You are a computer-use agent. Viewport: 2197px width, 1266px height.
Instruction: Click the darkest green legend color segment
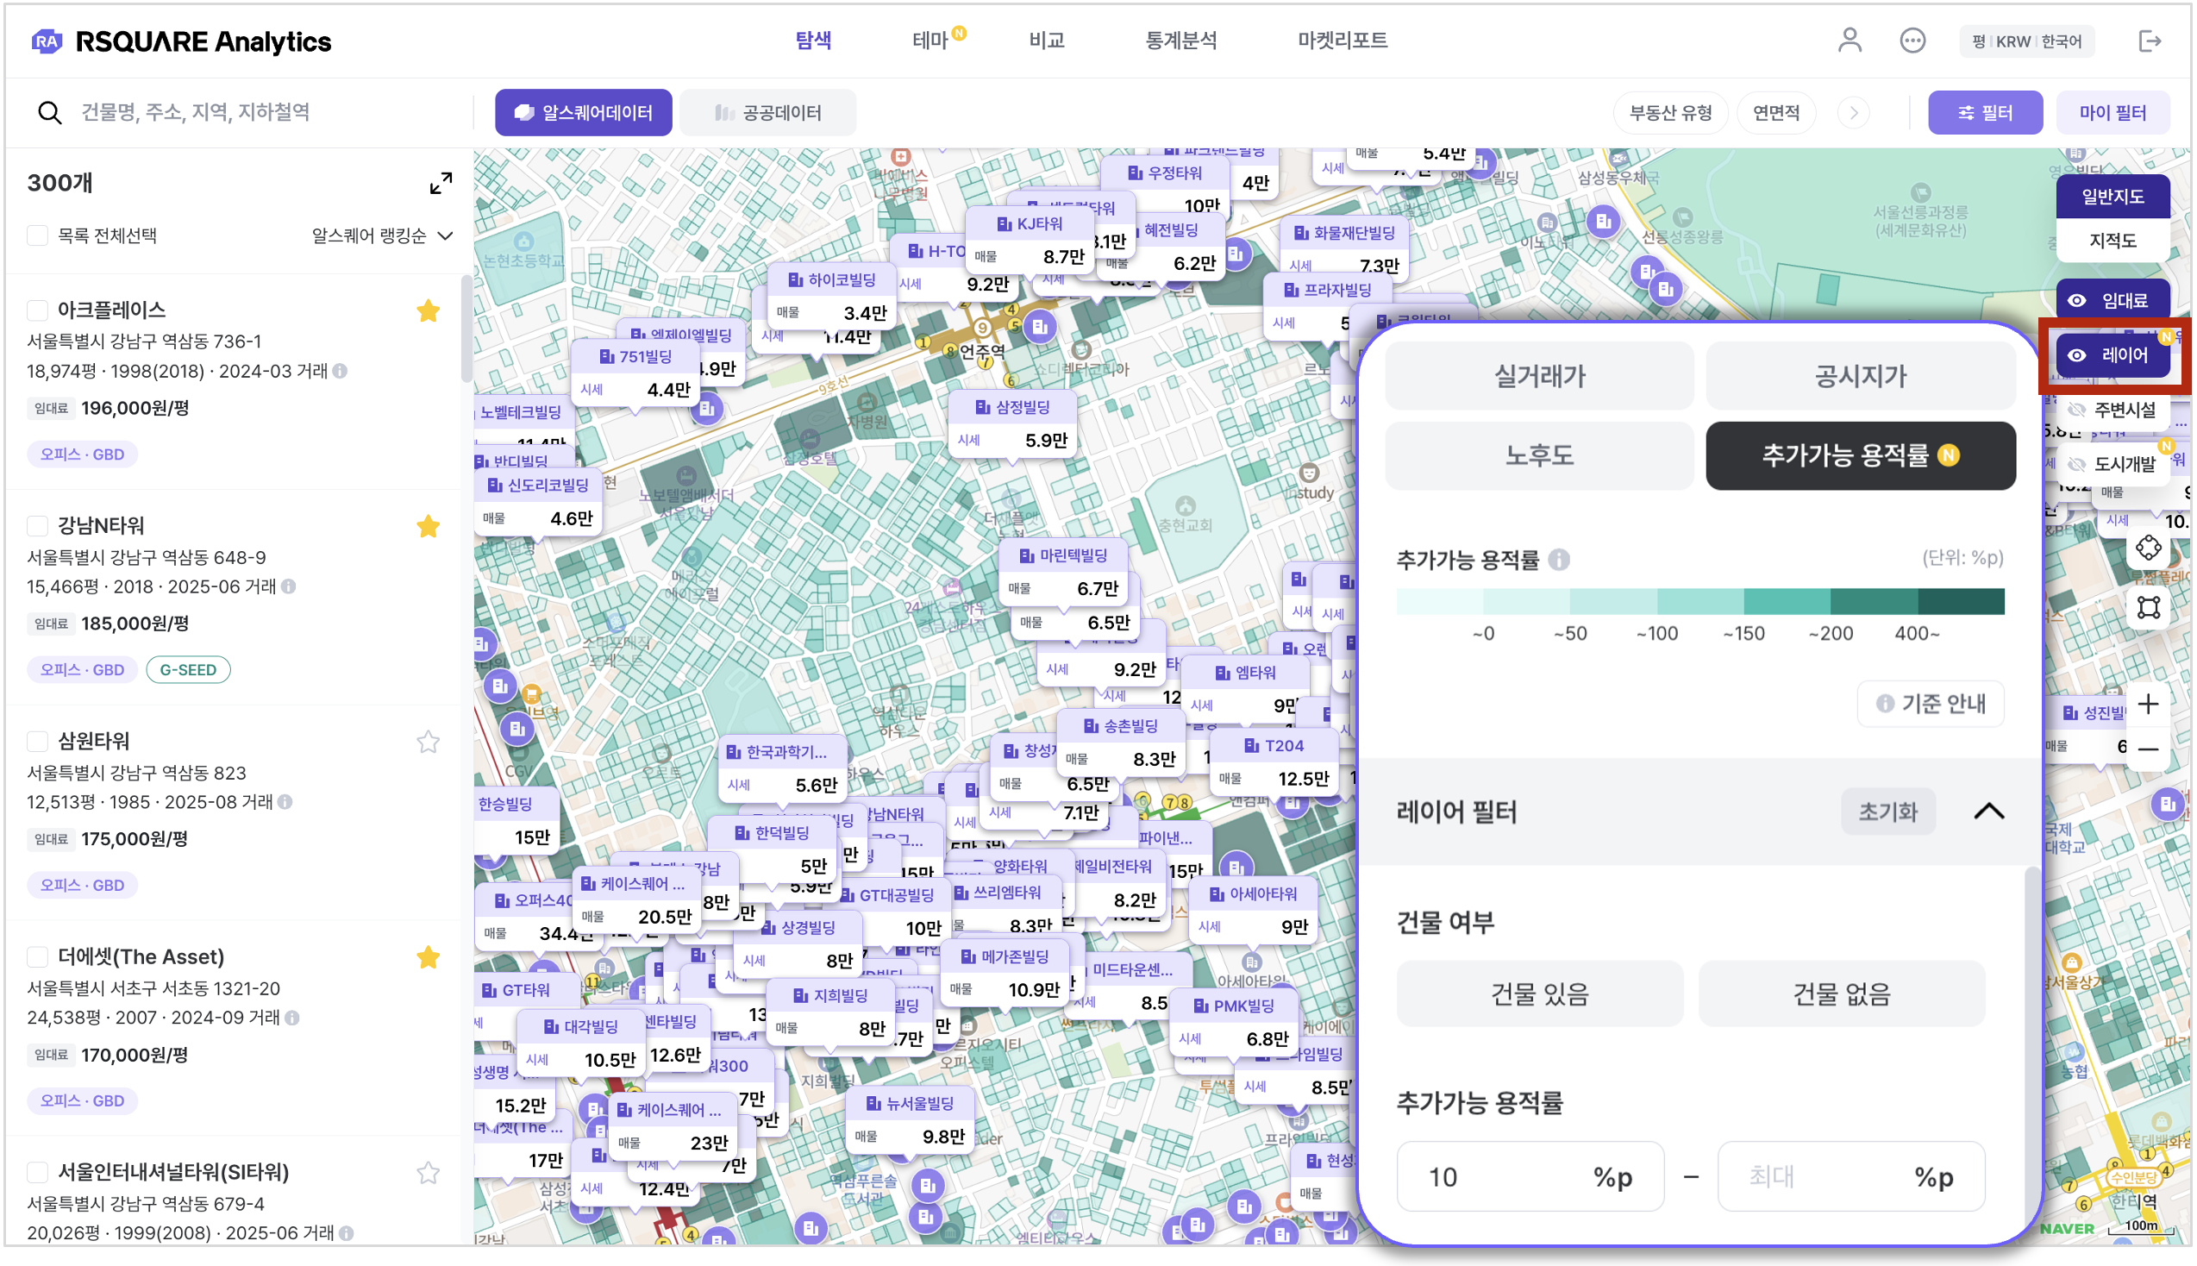click(1960, 602)
